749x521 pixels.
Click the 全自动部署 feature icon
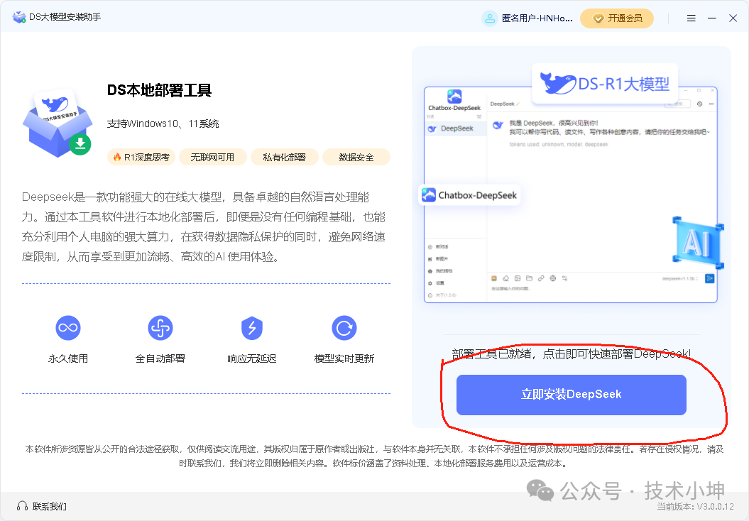tap(160, 327)
